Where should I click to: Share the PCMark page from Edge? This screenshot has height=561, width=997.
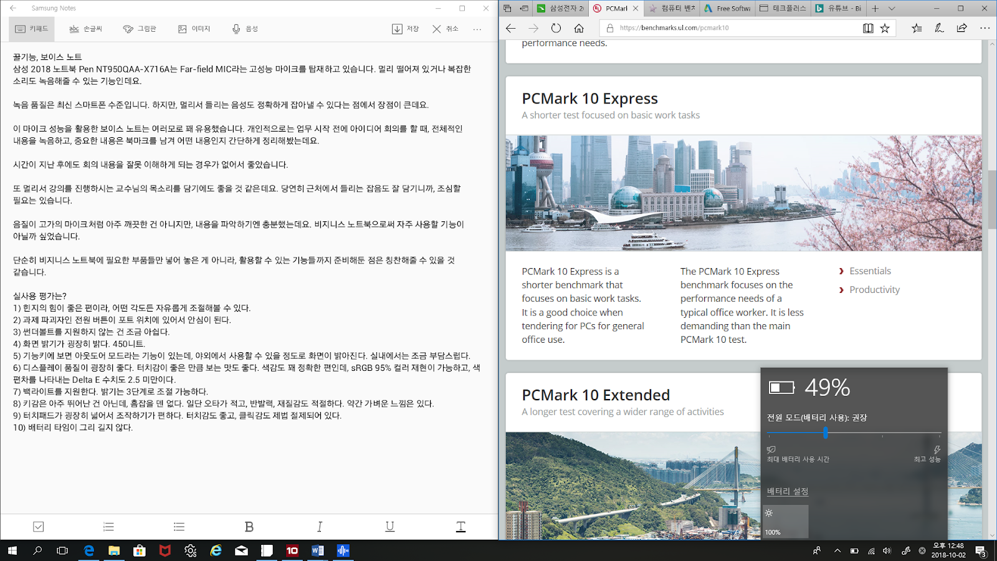click(961, 28)
